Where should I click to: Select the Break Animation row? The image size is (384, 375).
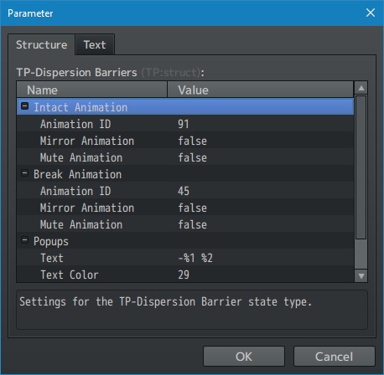pos(185,173)
